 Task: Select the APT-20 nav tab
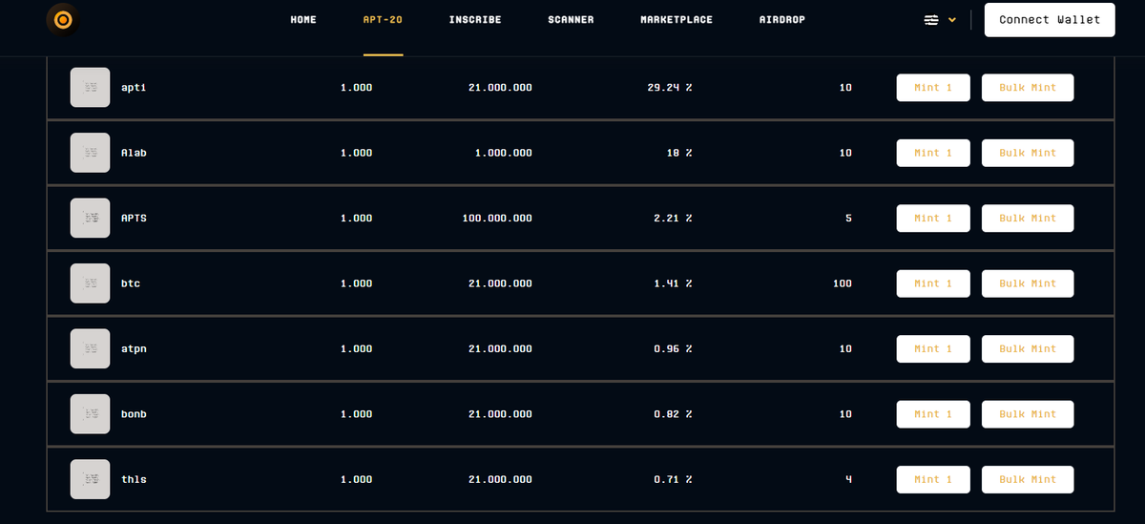[383, 20]
